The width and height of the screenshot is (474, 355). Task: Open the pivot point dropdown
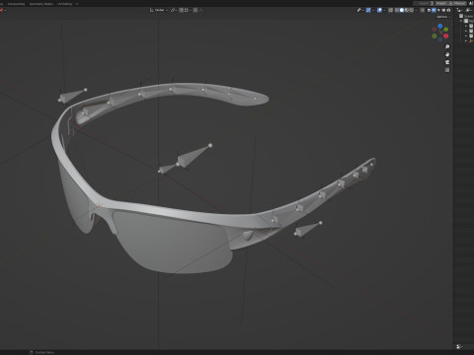tap(174, 10)
